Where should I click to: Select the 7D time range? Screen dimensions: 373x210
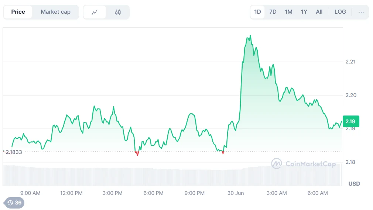point(273,12)
